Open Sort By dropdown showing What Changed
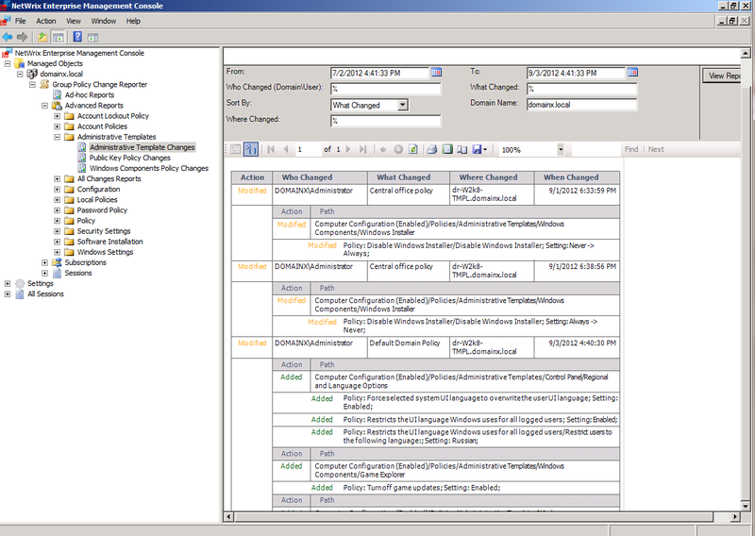 (x=403, y=105)
